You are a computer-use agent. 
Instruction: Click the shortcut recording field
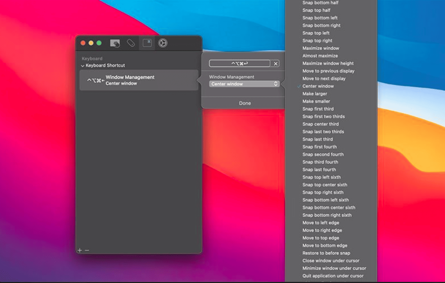tap(240, 64)
